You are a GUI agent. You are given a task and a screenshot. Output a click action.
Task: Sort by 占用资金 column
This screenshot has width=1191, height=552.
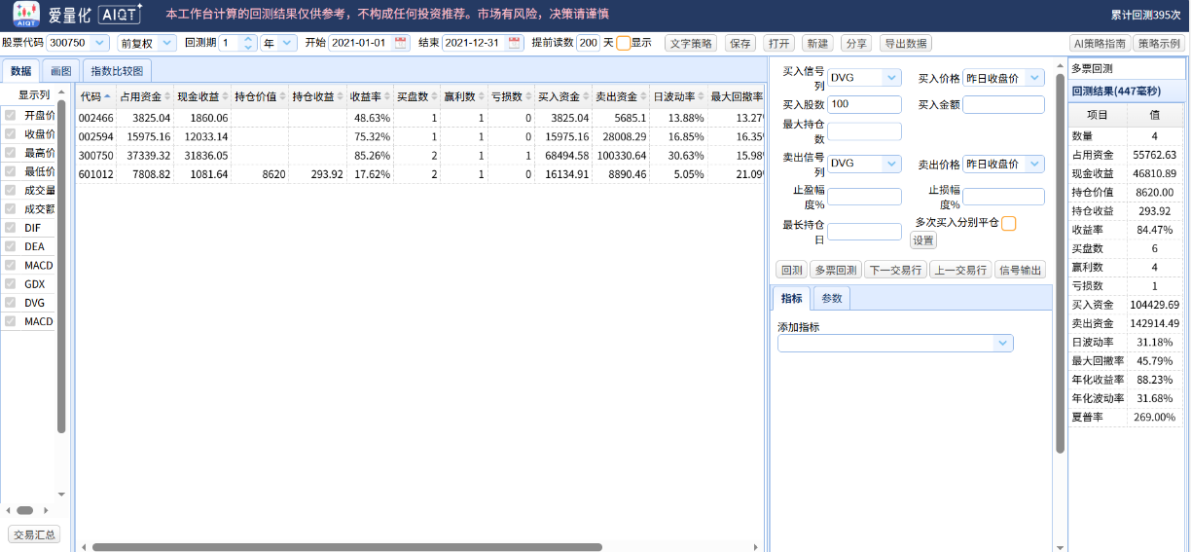coord(145,96)
